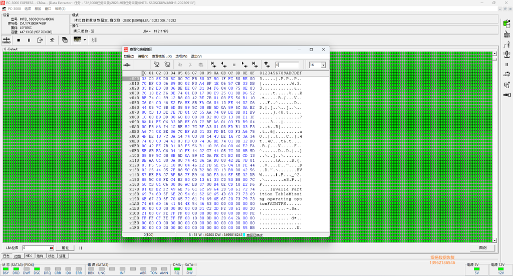Open the 查看模板 menu in sector editor
513x276 pixels.
coord(162,56)
